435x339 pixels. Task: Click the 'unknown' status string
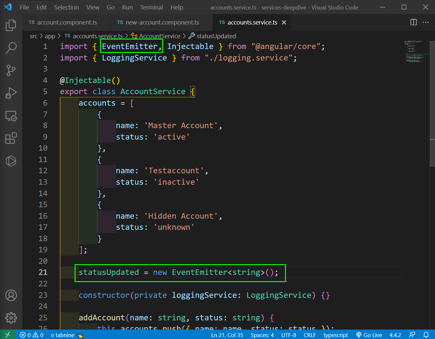click(x=174, y=227)
